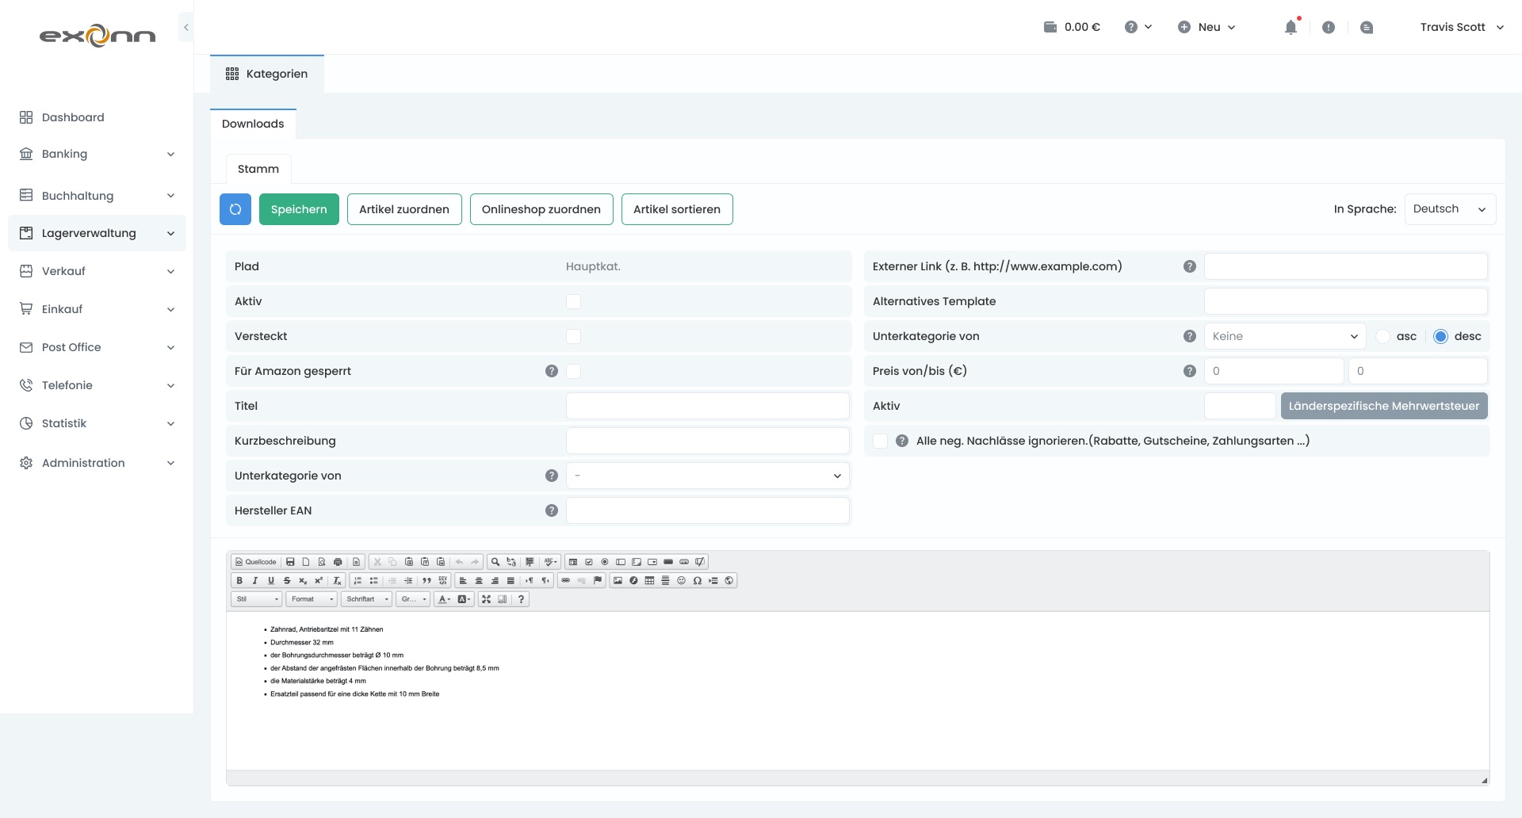
Task: Click the Speichern button
Action: (299, 209)
